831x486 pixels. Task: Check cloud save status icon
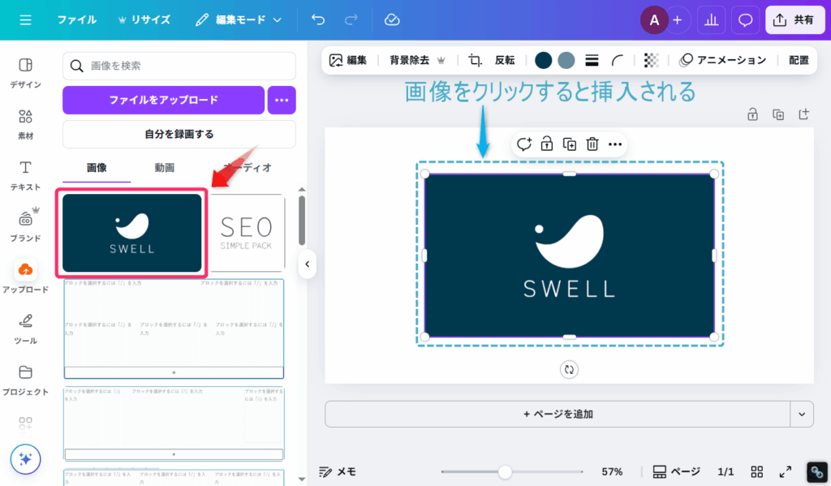(392, 20)
